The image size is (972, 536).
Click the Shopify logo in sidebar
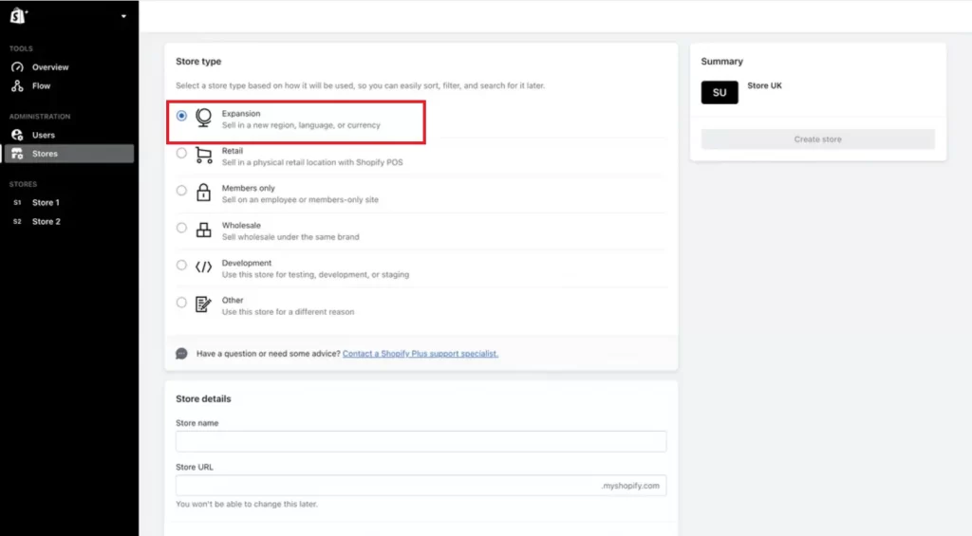(x=18, y=15)
